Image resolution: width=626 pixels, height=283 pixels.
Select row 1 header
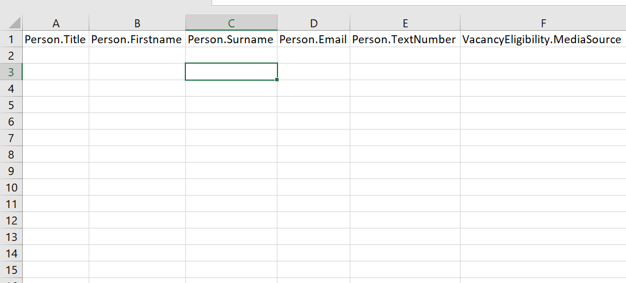point(11,40)
